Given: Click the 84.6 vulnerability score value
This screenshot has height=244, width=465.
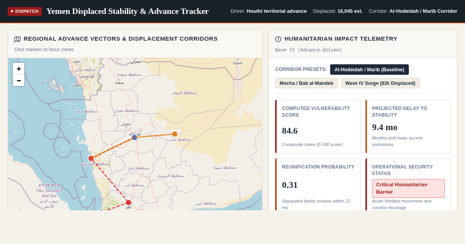Looking at the screenshot, I should tap(290, 131).
